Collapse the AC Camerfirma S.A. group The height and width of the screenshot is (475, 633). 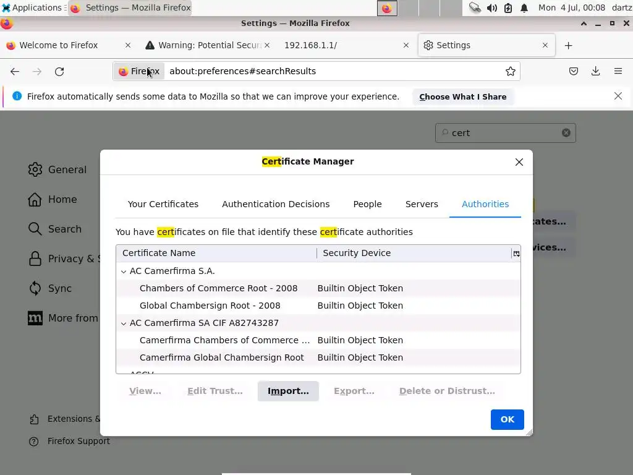pos(124,272)
